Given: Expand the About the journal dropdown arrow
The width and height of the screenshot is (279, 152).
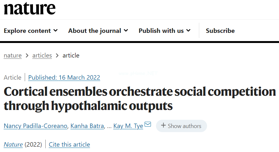Looking at the screenshot, I should 126,31.
